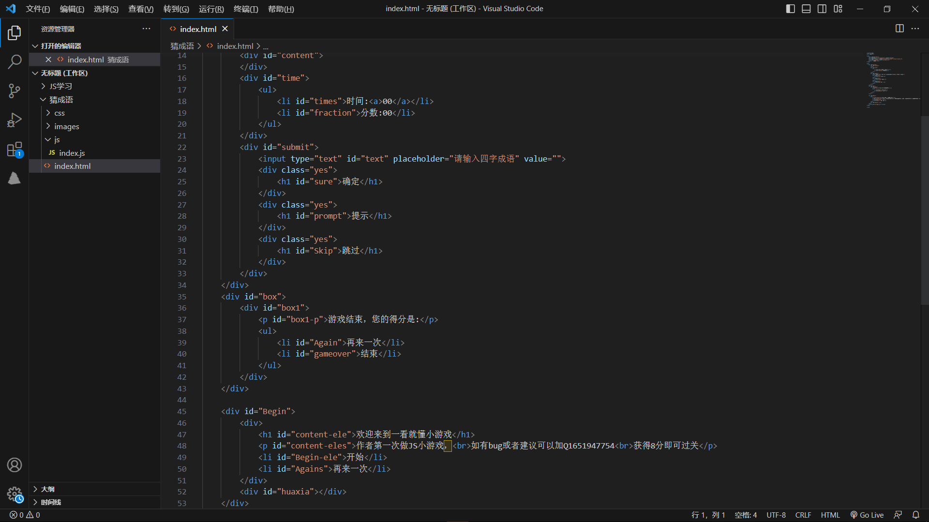The image size is (929, 522).
Task: Click the placeholder text 请输入四字成语 on line 23
Action: click(x=484, y=159)
